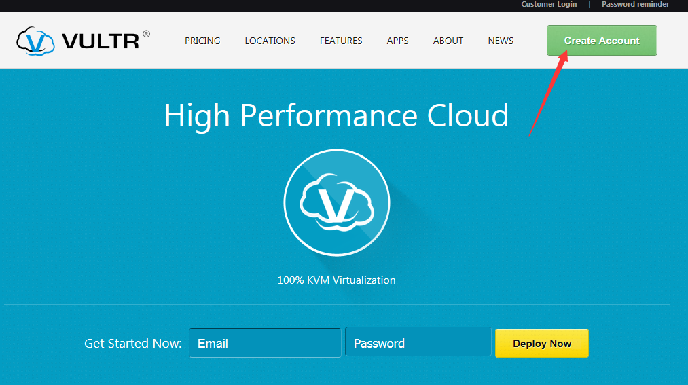Image resolution: width=688 pixels, height=385 pixels.
Task: Click the Vultr cloud logo in header
Action: click(x=35, y=41)
